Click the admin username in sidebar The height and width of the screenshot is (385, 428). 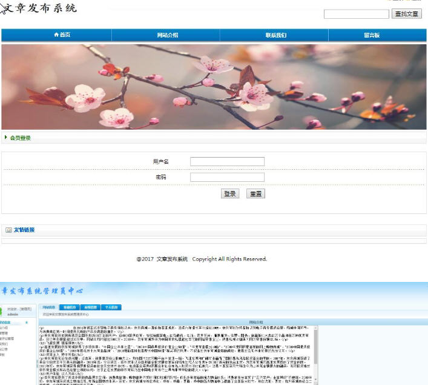pyautogui.click(x=13, y=315)
